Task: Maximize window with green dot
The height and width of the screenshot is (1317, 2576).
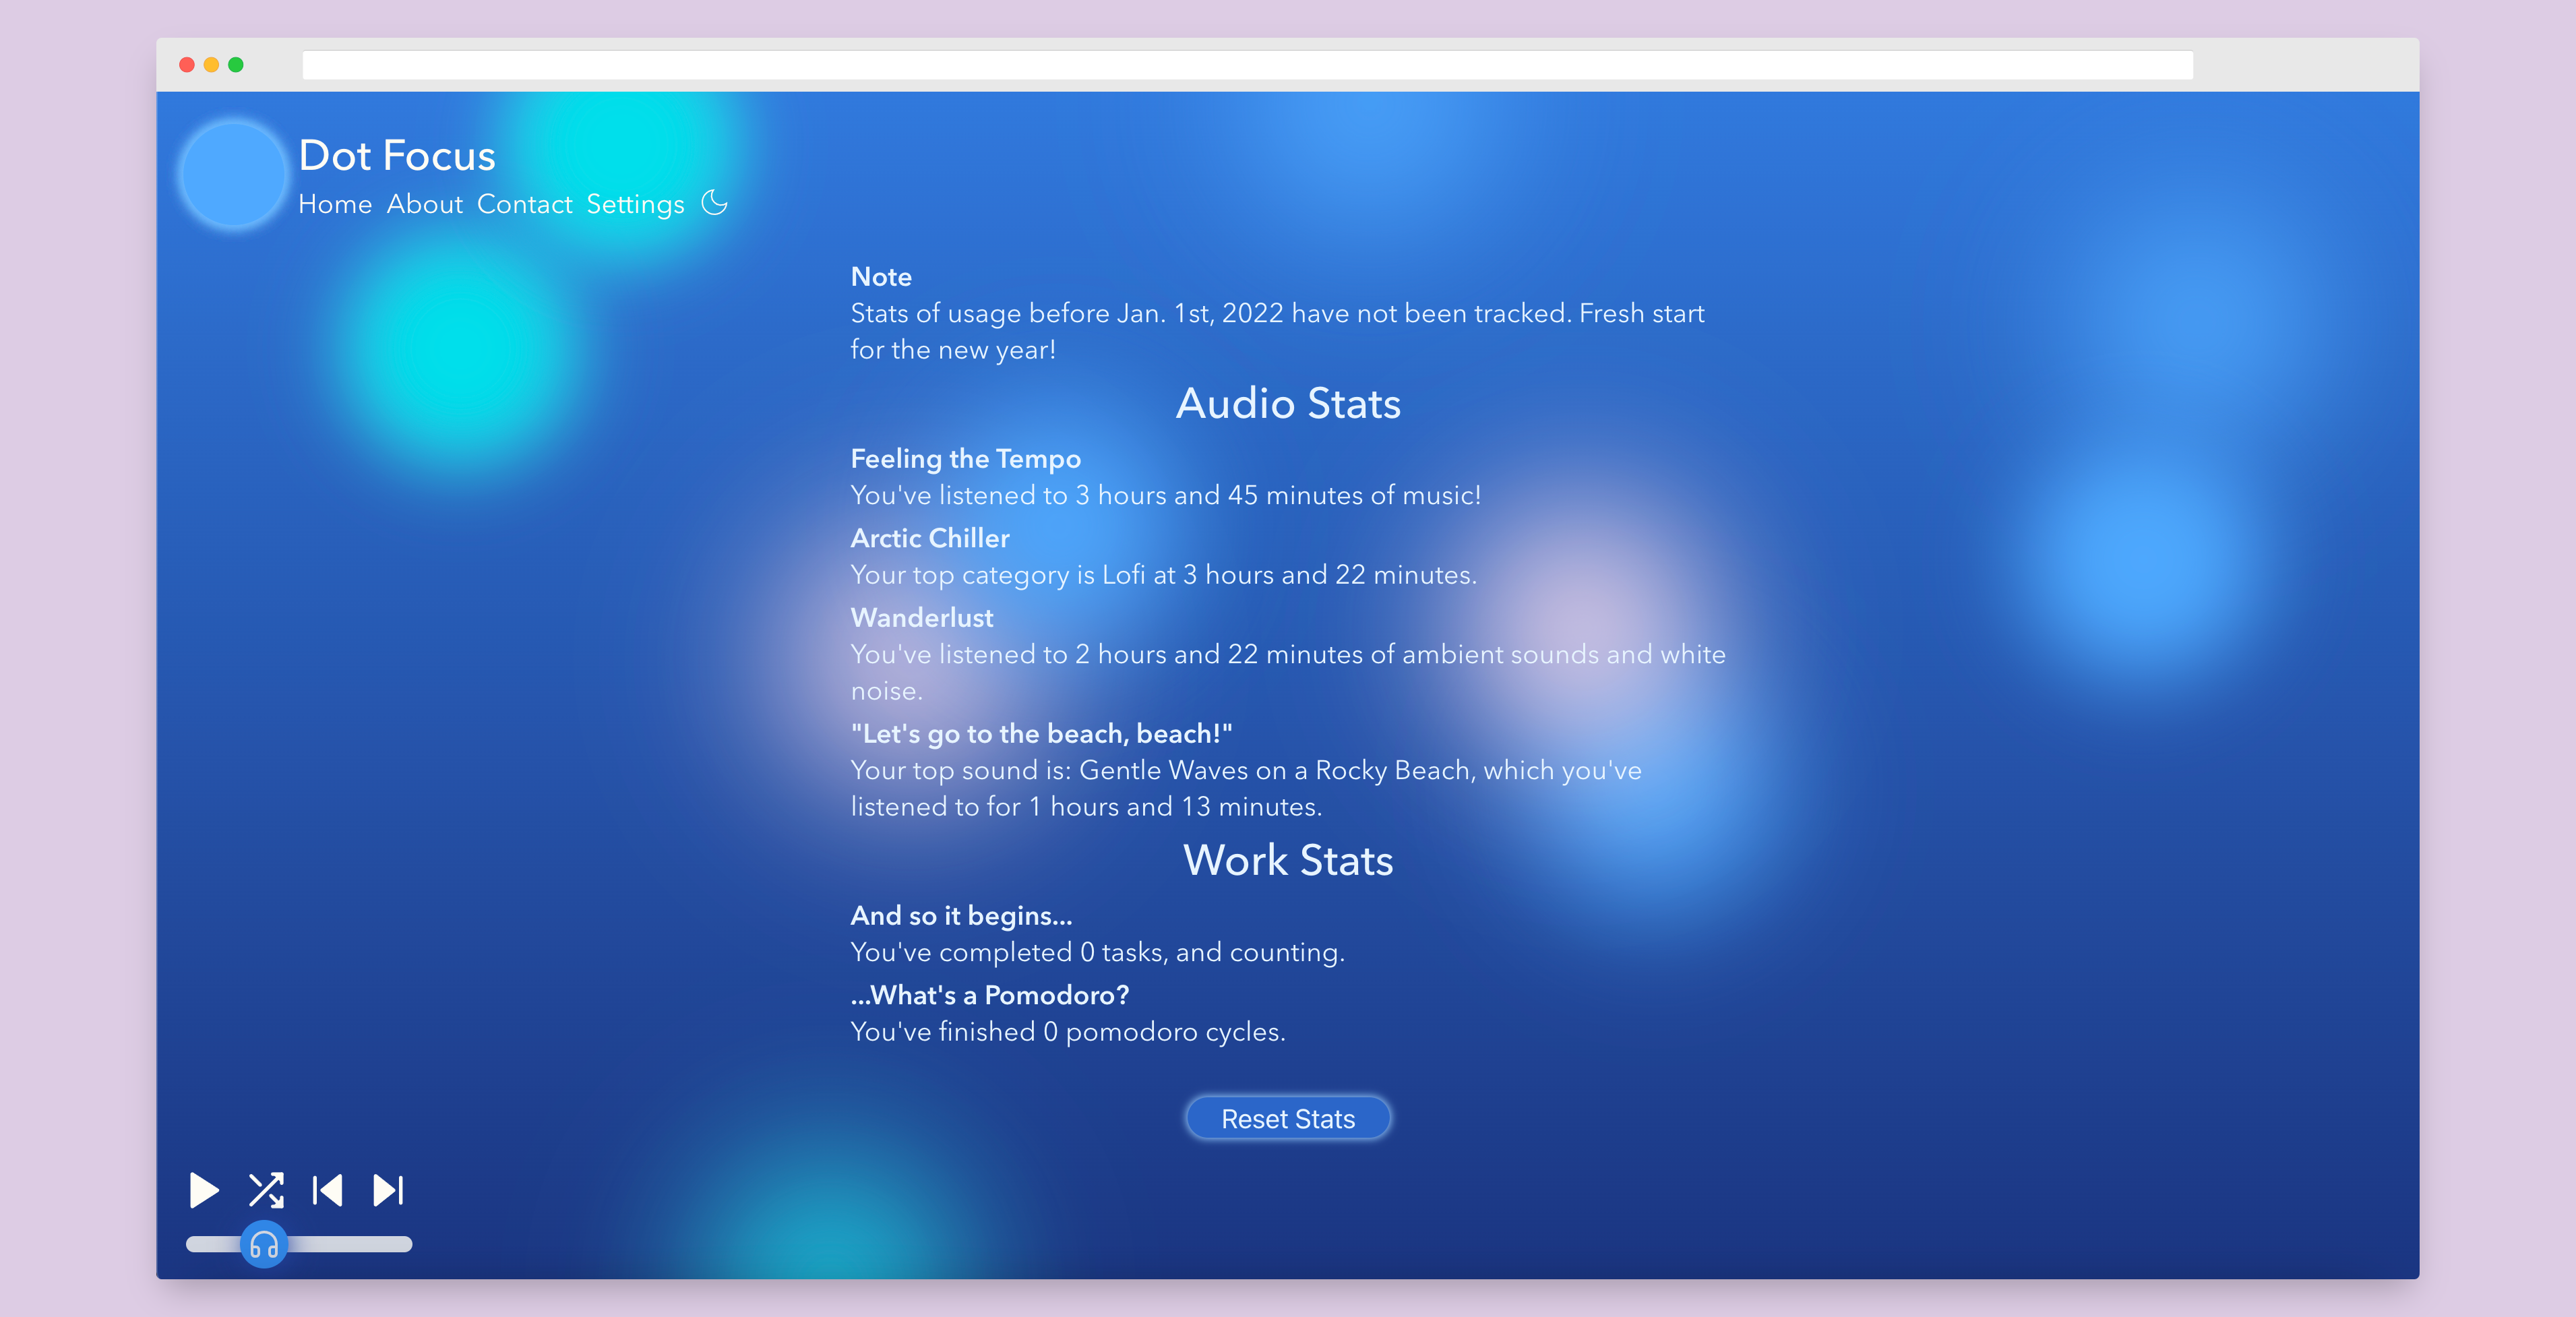Action: (x=236, y=65)
